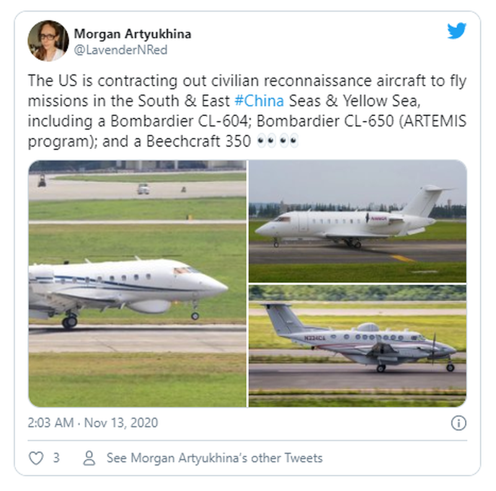
Task: Open the large left jet photo
Action: coord(137,284)
